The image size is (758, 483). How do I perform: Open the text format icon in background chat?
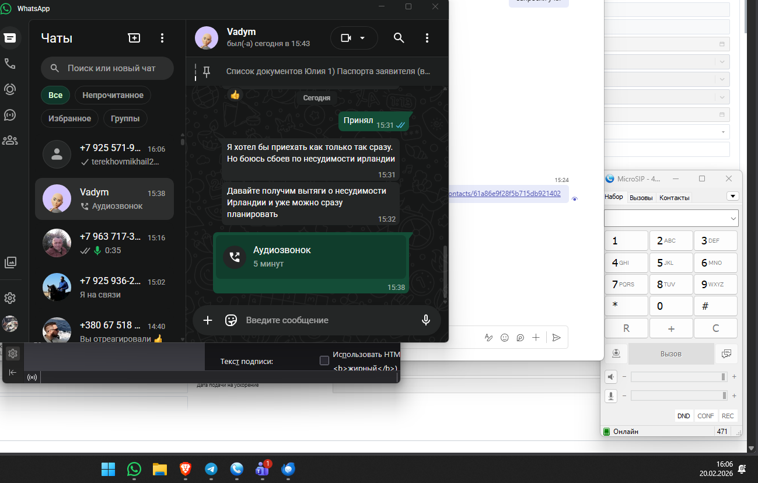coord(489,337)
